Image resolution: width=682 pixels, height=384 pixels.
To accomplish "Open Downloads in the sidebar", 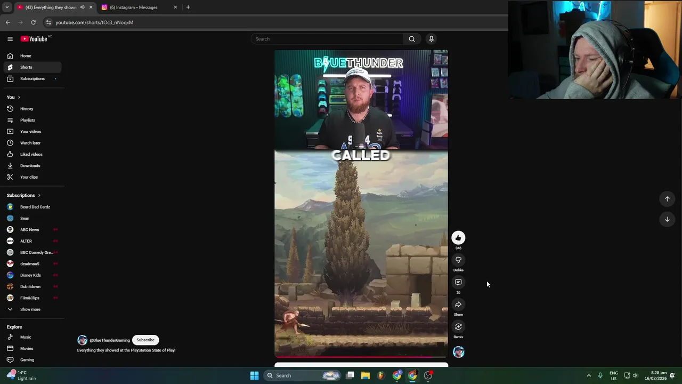I will [x=32, y=165].
